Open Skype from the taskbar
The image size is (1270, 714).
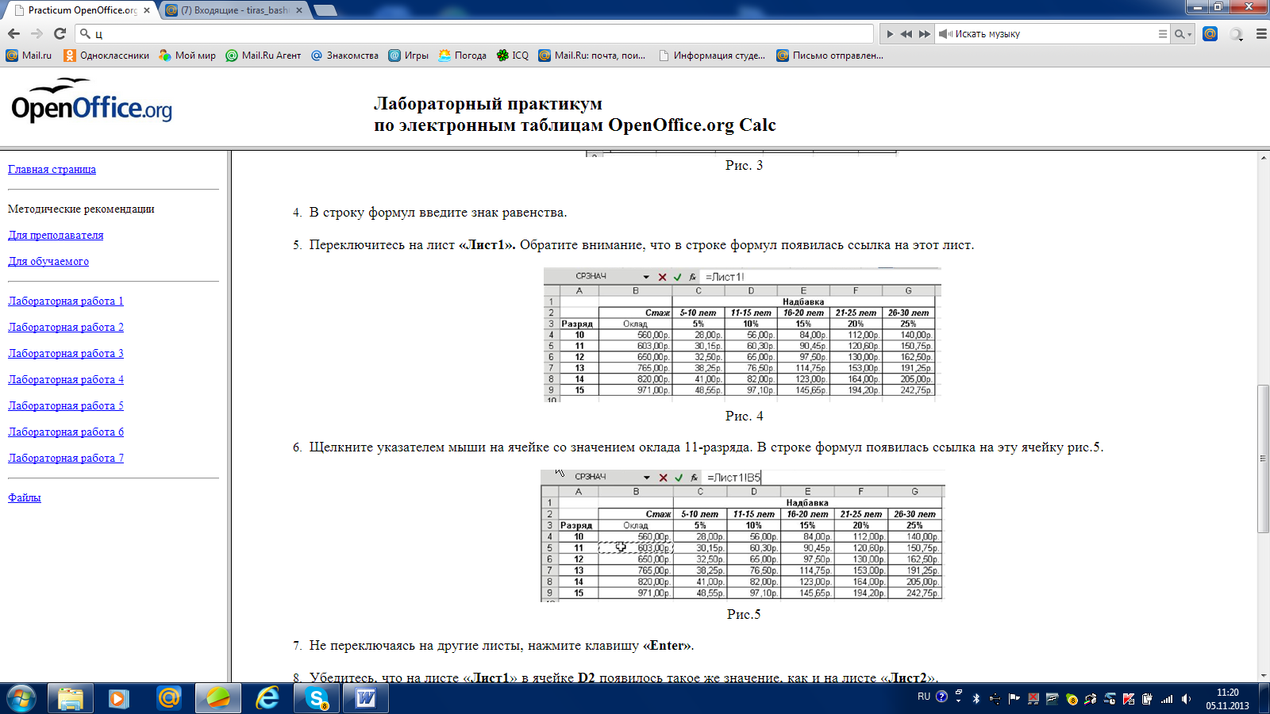pyautogui.click(x=317, y=699)
